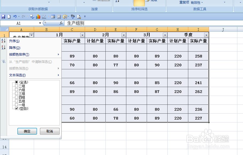This screenshot has width=243, height=155.
Task: Open the tools wrench icon
Action: (x=65, y=17)
